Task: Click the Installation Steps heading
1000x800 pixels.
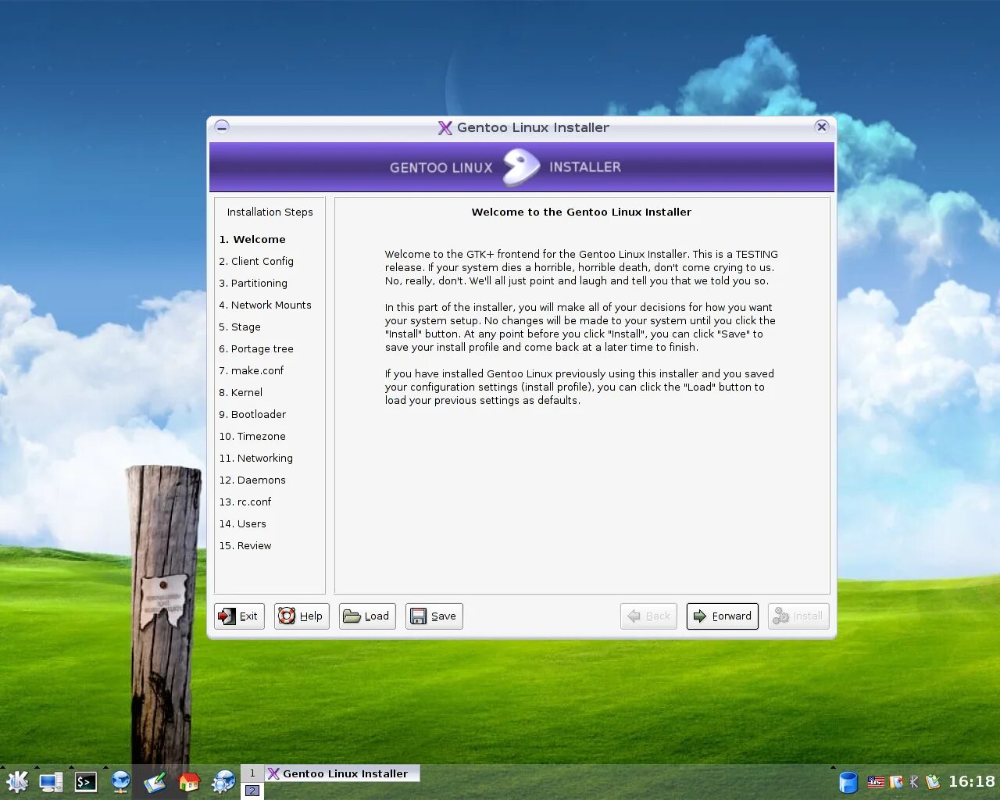Action: click(270, 212)
